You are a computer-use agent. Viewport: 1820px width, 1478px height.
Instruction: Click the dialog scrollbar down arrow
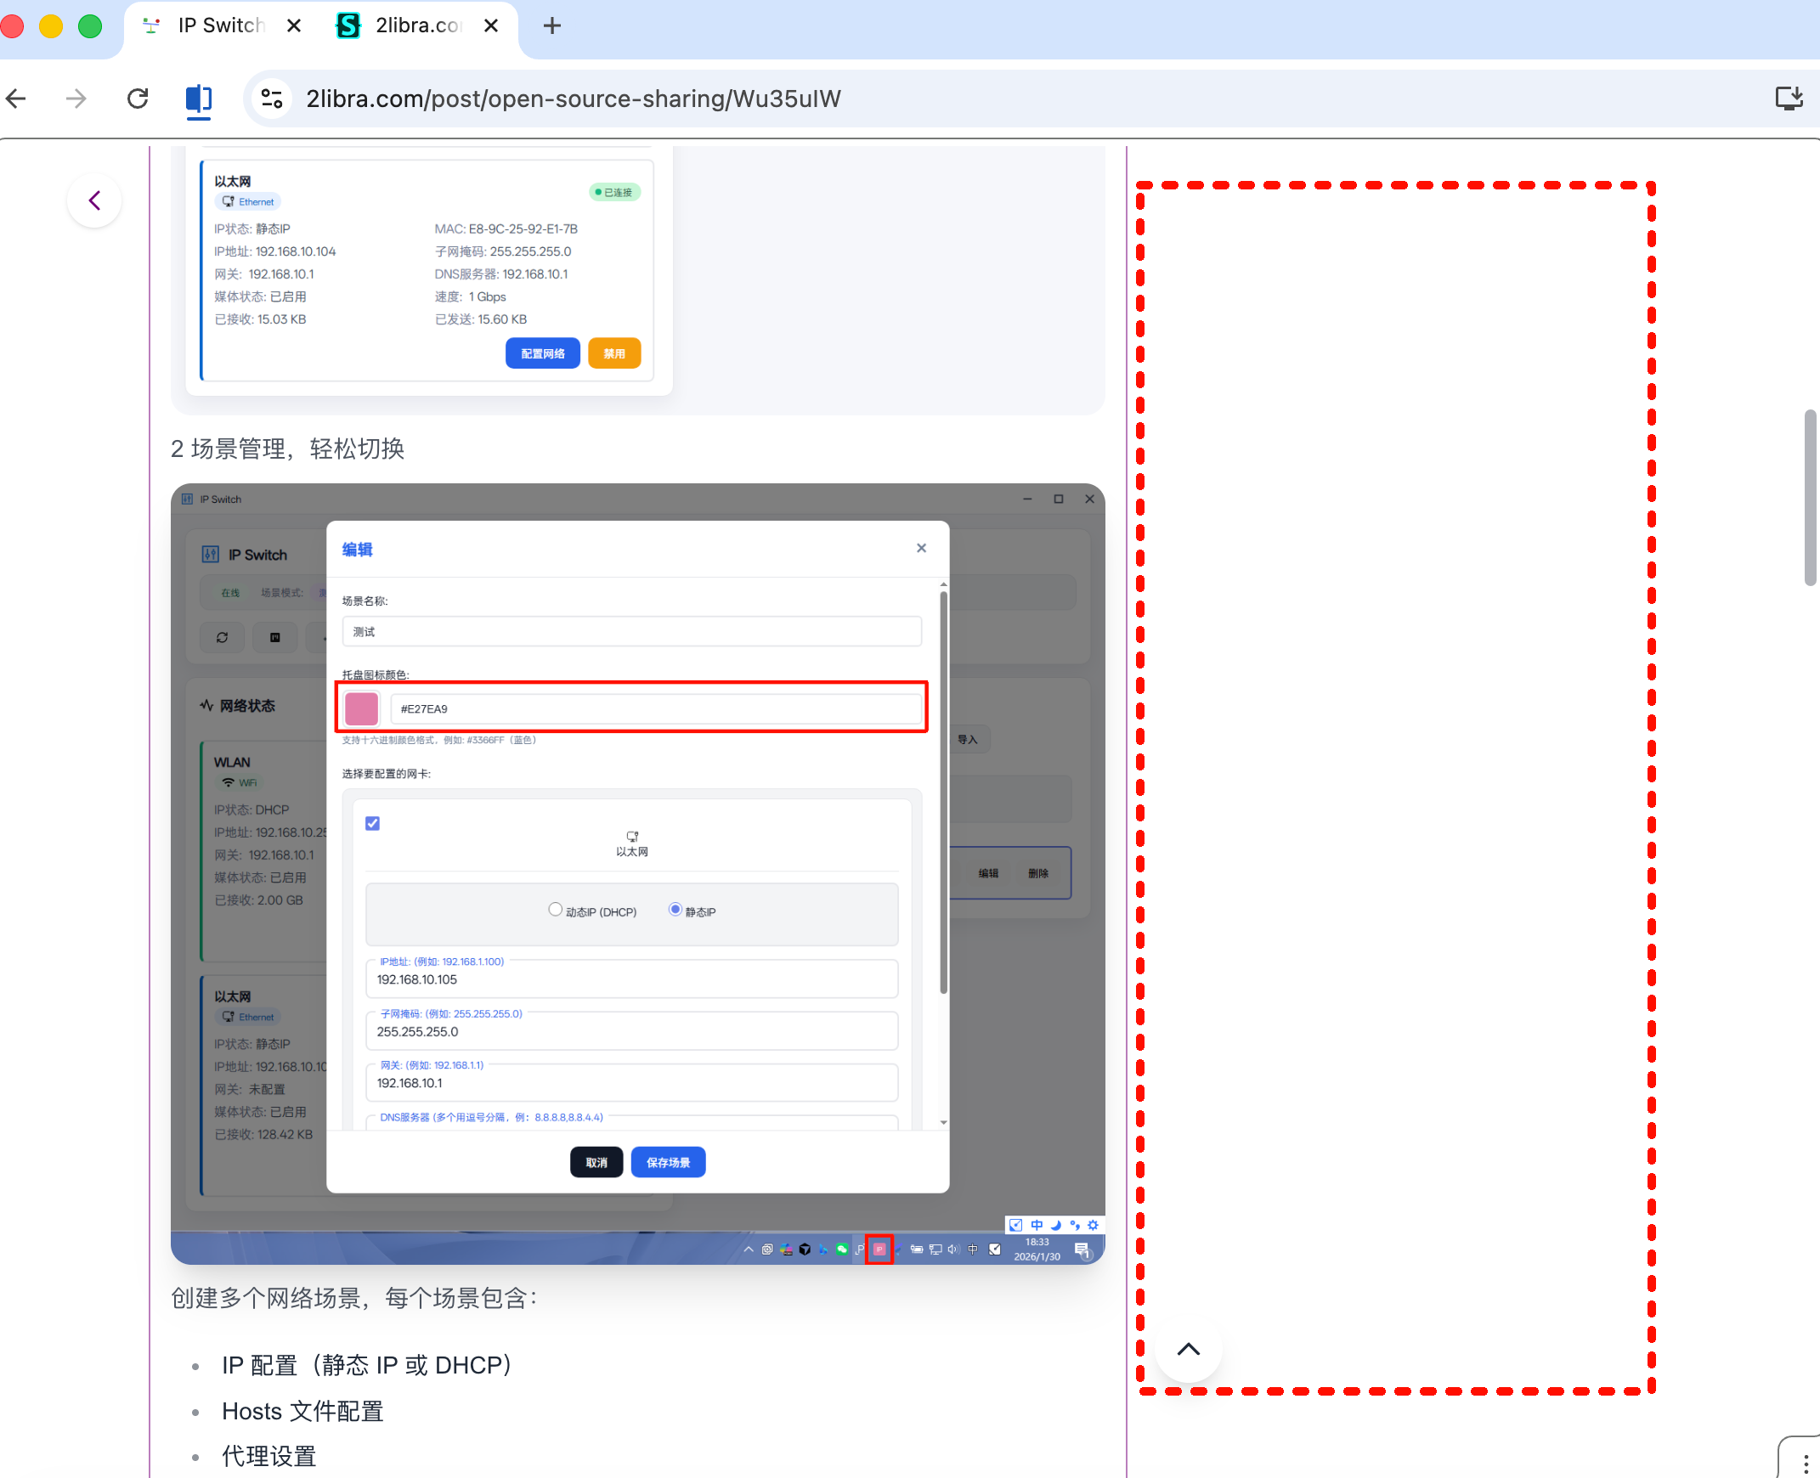coord(944,1122)
